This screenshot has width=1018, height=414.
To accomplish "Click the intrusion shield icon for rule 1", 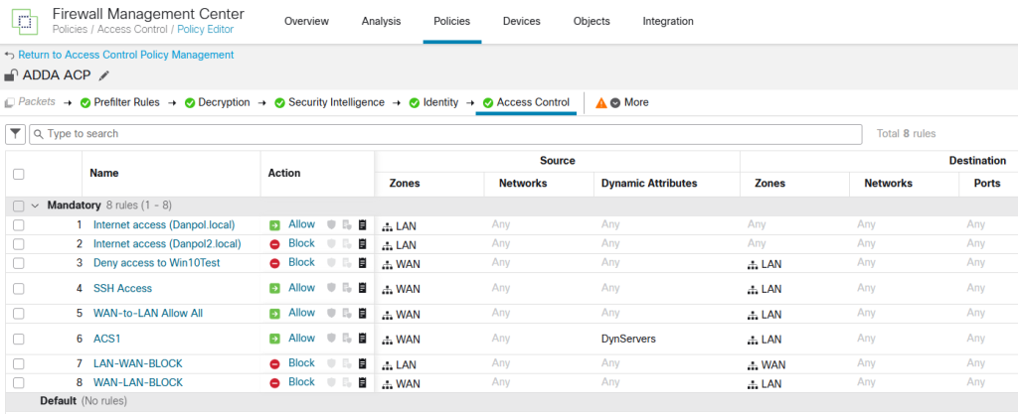I will (331, 224).
